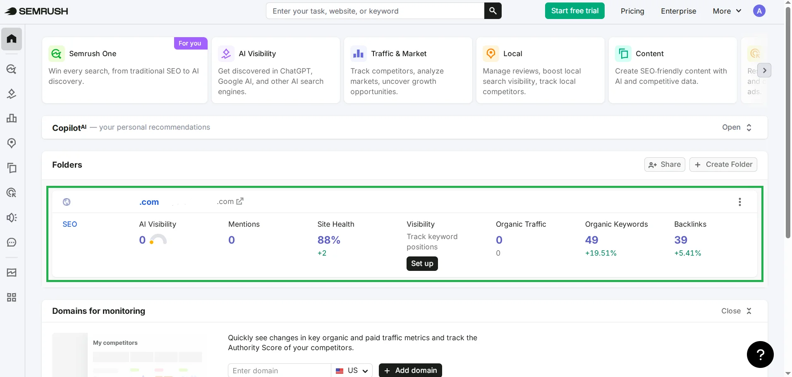Click the +19.51% keywords change
792x377 pixels.
point(601,253)
